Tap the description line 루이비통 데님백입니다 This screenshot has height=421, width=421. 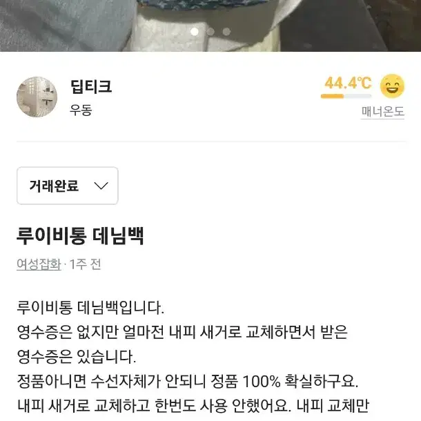tap(90, 307)
